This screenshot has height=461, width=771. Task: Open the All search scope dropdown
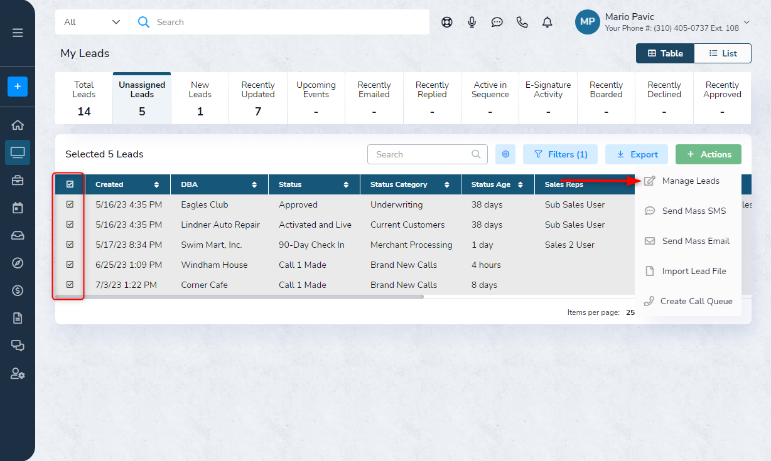92,22
